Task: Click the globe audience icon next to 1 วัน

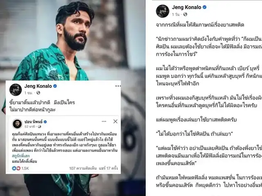Action: (185, 15)
